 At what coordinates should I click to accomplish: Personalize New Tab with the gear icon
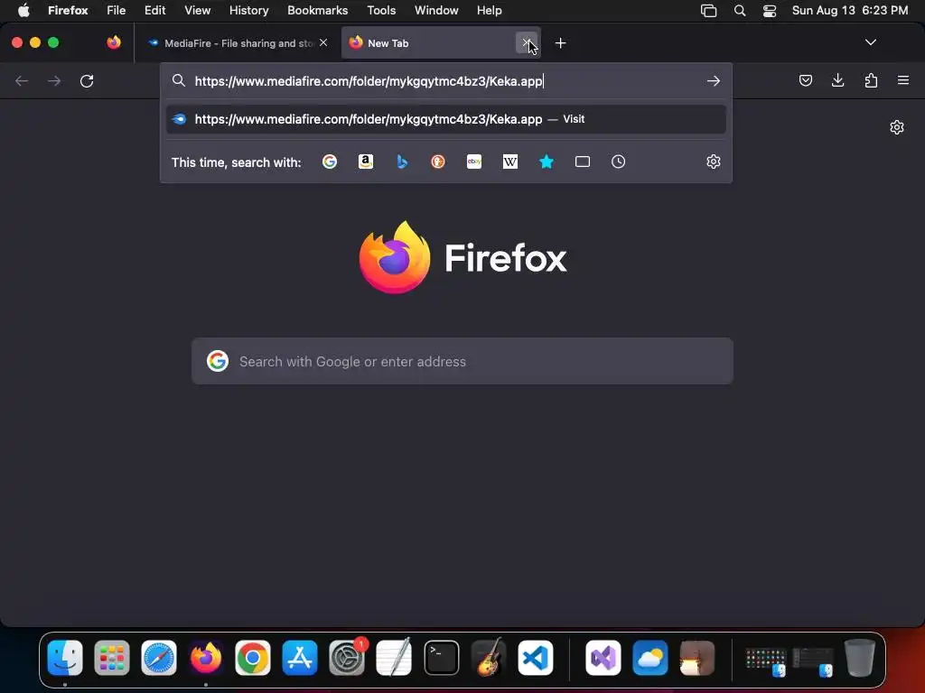897,127
